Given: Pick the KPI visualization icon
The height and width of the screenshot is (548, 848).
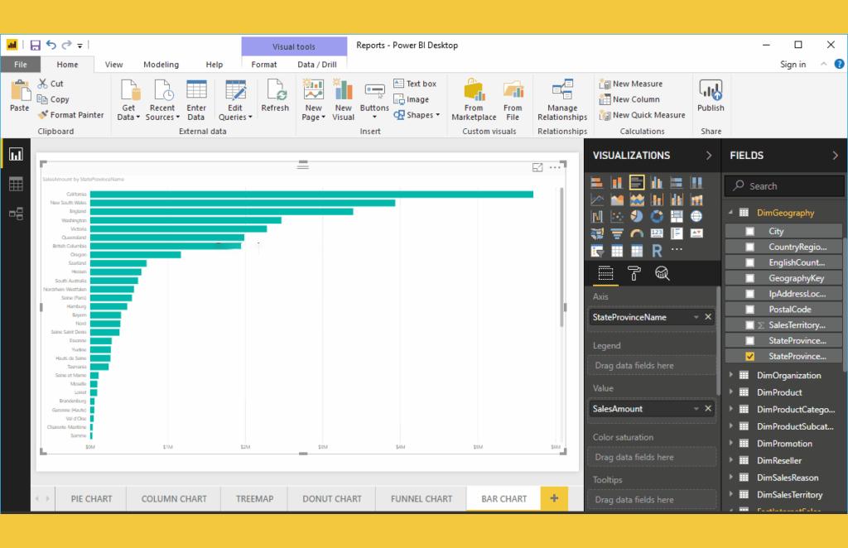Looking at the screenshot, I should tap(696, 233).
